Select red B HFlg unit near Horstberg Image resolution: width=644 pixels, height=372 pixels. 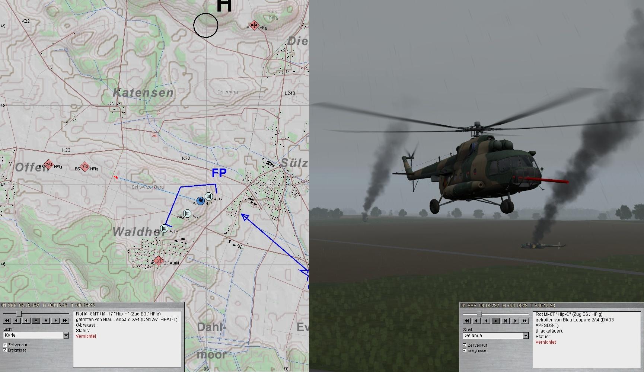[254, 25]
